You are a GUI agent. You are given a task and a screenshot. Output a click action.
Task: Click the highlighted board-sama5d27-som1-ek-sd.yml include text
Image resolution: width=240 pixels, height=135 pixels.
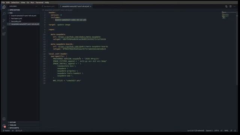click(71, 20)
